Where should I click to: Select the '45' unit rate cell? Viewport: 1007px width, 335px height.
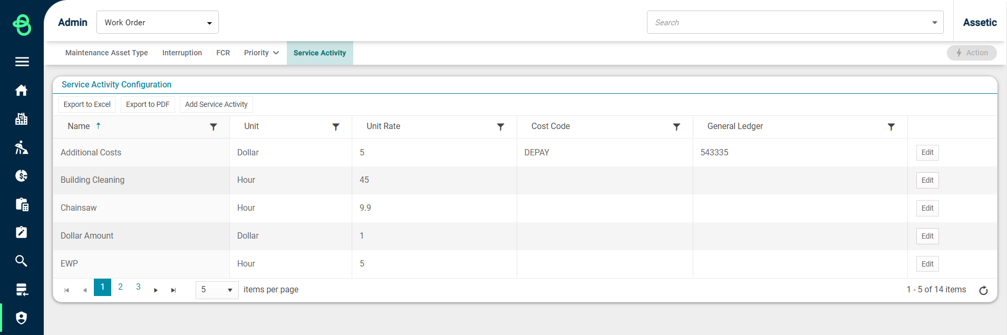434,180
